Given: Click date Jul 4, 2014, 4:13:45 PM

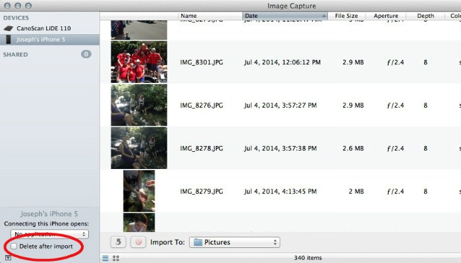Looking at the screenshot, I should 280,191.
